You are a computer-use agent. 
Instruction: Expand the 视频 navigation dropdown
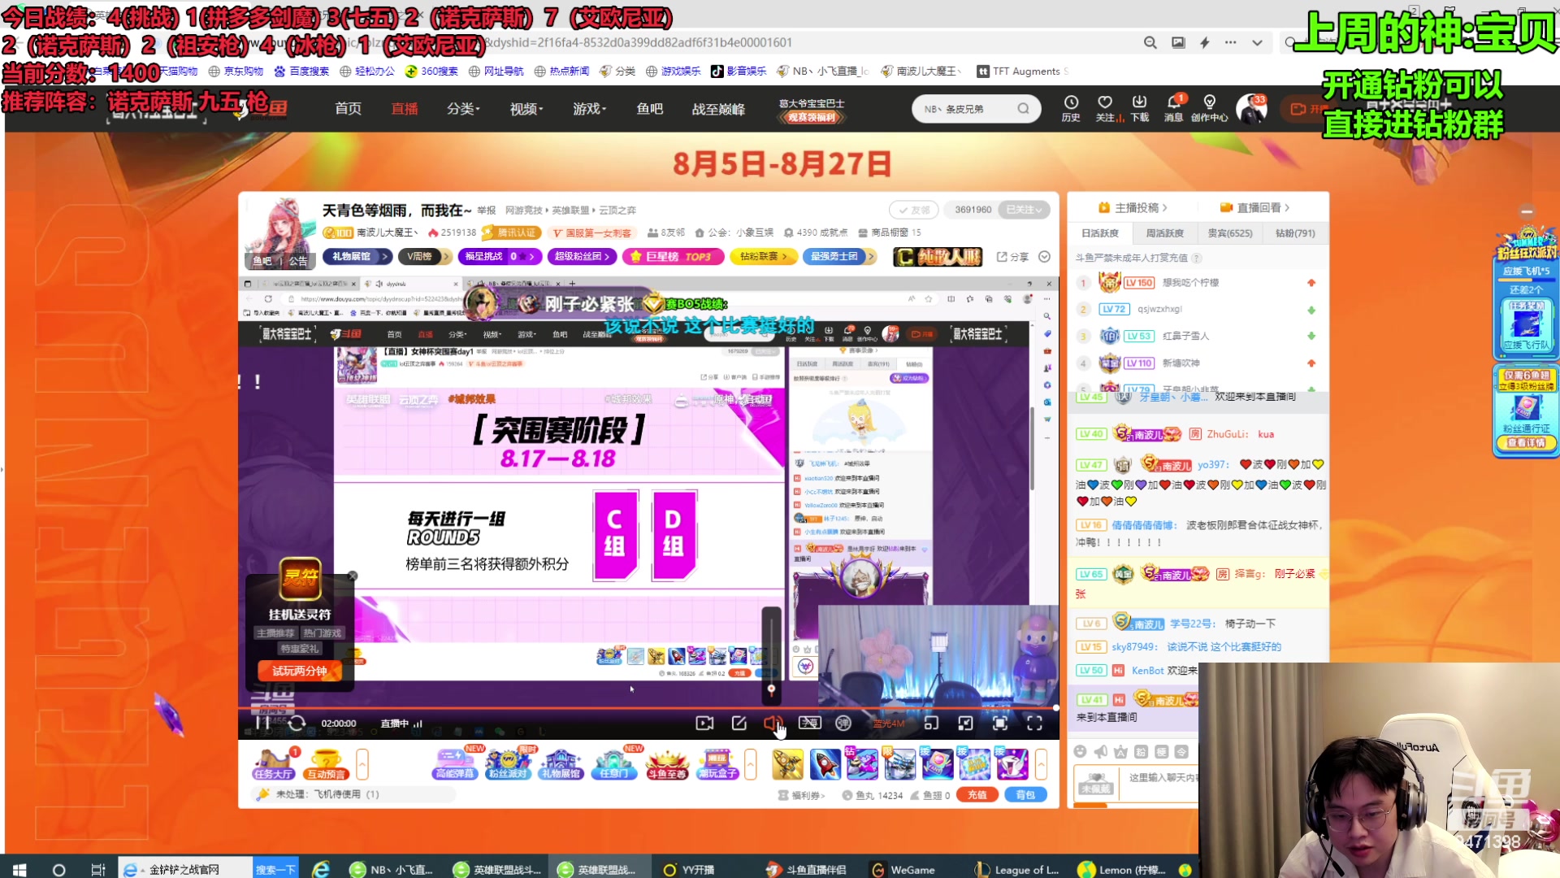pyautogui.click(x=526, y=108)
